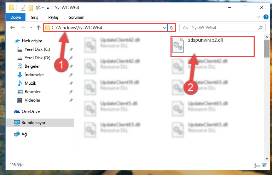This screenshot has width=272, height=175.
Task: Open the Help question mark icon
Action: pos(266,17)
